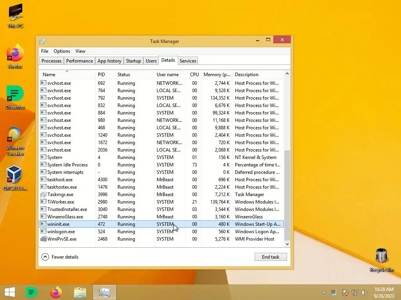Open the Options menu
Screen dimensions: 401x300
point(61,51)
